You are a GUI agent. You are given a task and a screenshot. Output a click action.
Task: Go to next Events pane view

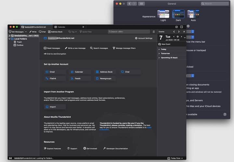pos(179,32)
